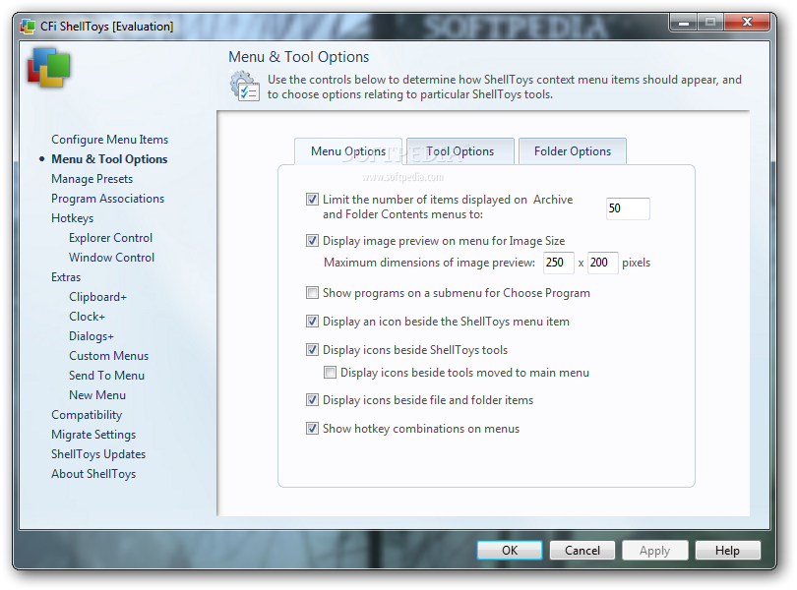
Task: Click the gear and checklist options icon
Action: point(244,86)
